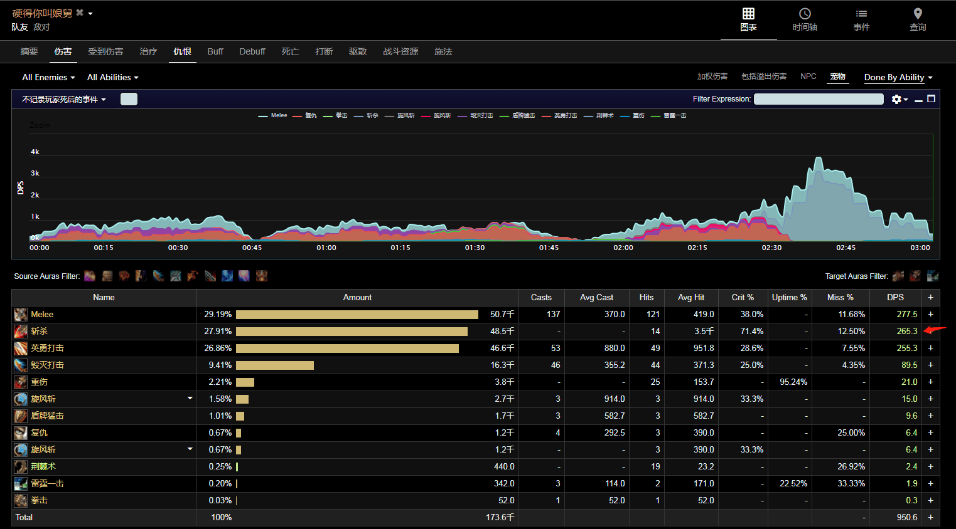Toggle the Melee series in the chart legend

click(x=272, y=115)
